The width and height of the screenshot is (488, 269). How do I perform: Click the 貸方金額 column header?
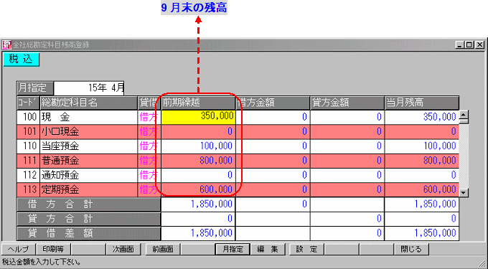(x=347, y=103)
